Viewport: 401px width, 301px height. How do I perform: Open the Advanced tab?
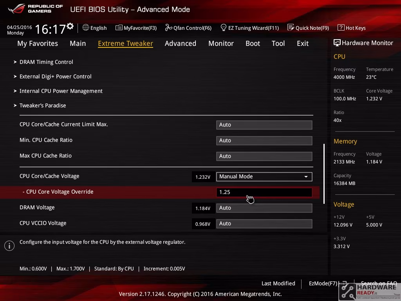coord(181,44)
